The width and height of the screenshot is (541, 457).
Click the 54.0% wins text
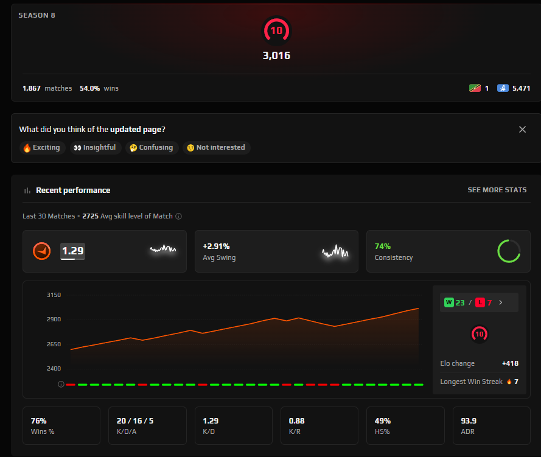tap(99, 88)
